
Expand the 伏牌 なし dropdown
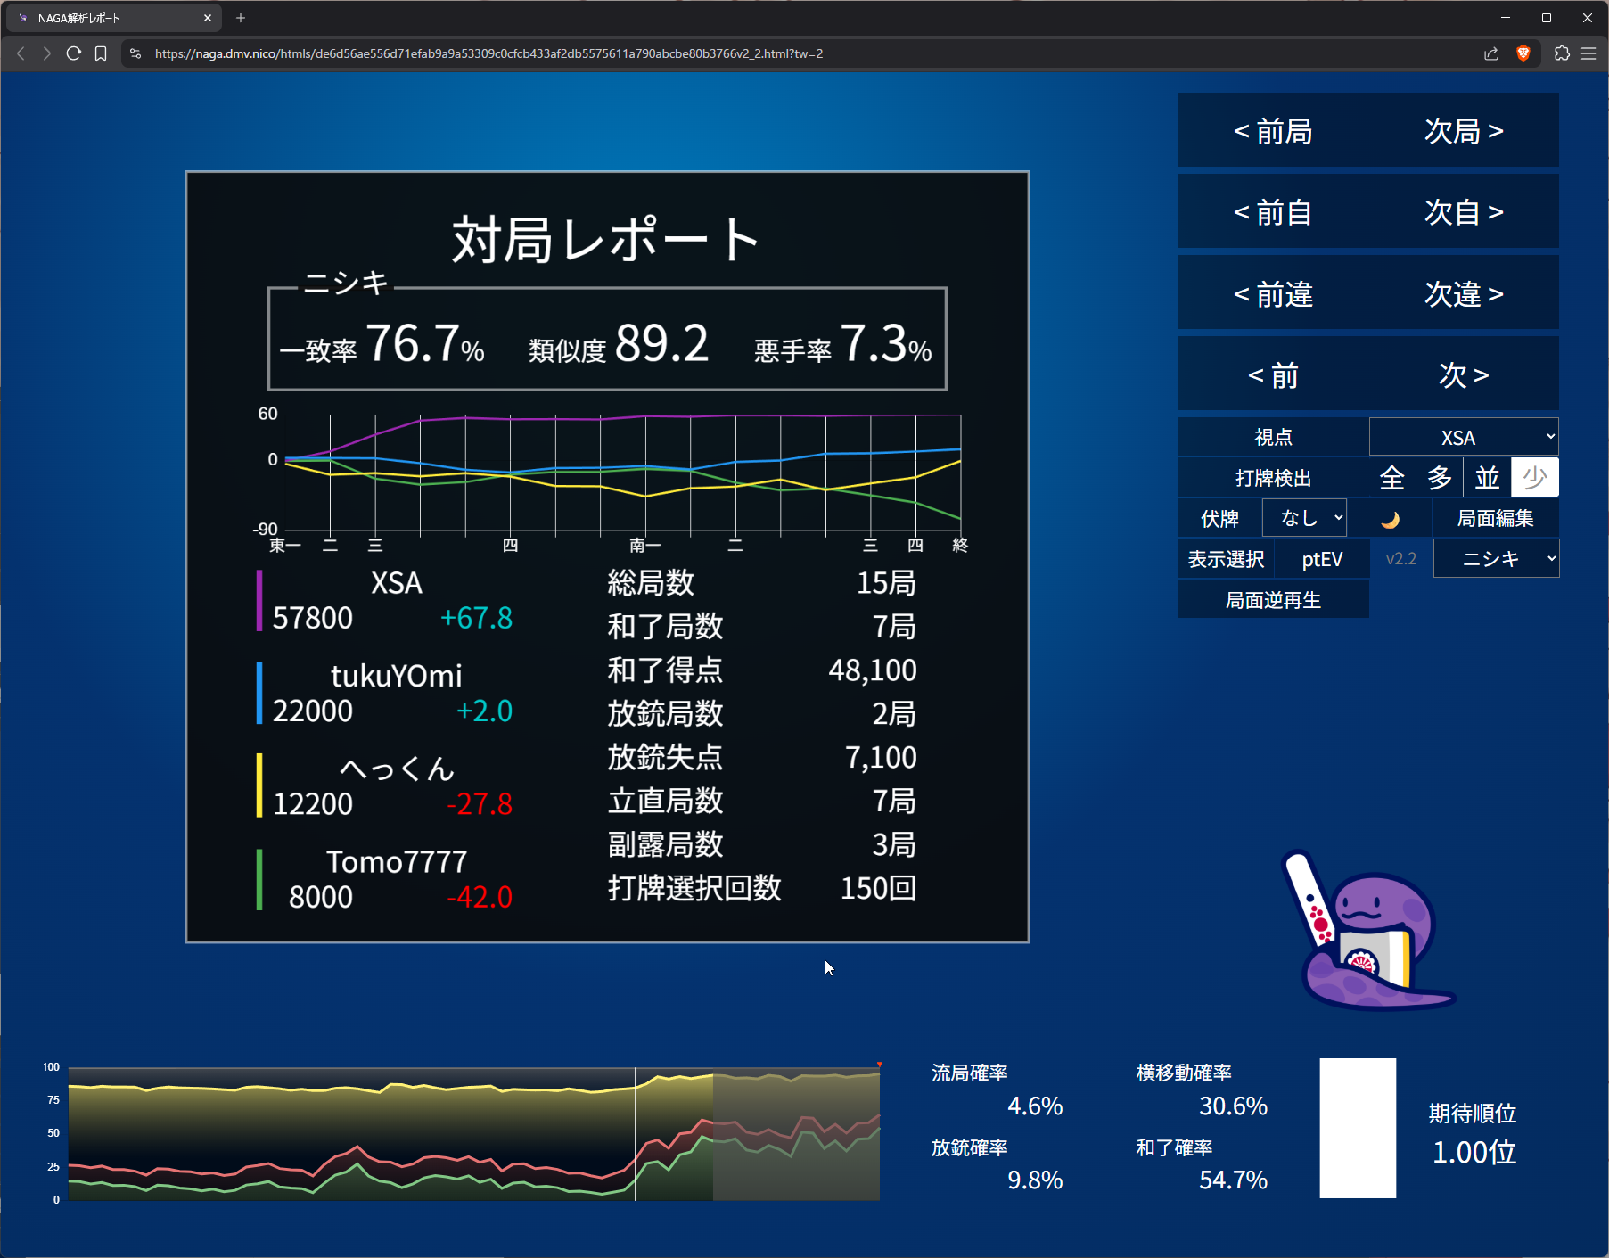1304,518
